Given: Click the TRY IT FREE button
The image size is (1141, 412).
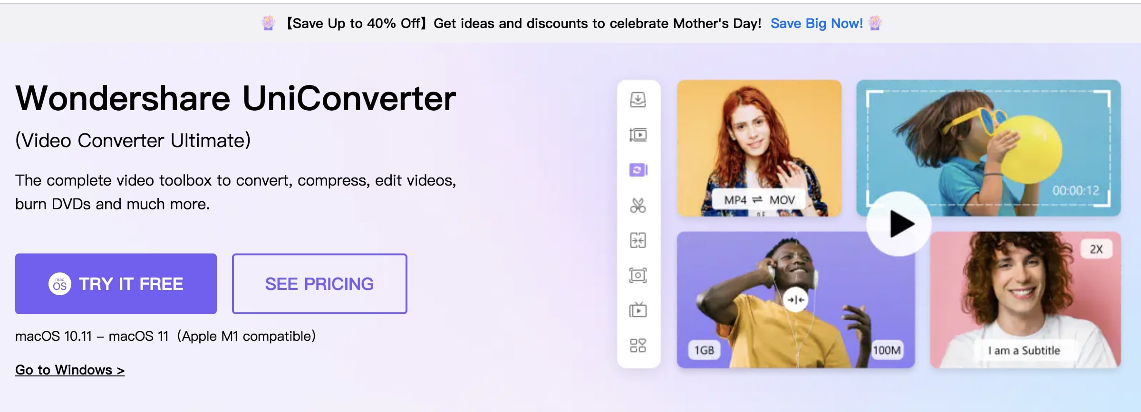Looking at the screenshot, I should pyautogui.click(x=116, y=284).
